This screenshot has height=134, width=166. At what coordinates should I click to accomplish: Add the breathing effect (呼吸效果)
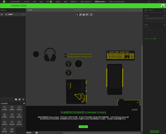pos(19,108)
